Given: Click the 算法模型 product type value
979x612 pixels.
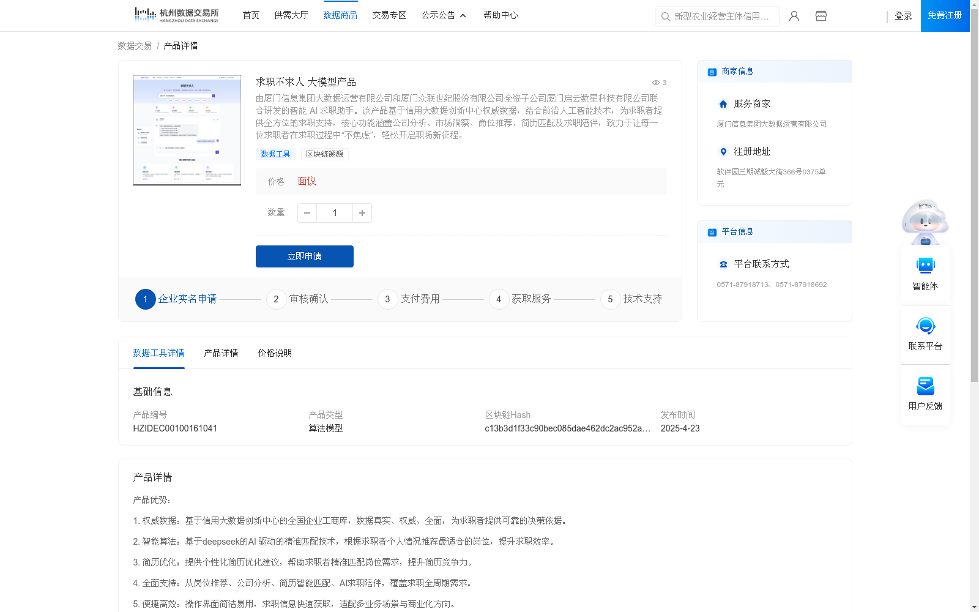Looking at the screenshot, I should click(326, 428).
